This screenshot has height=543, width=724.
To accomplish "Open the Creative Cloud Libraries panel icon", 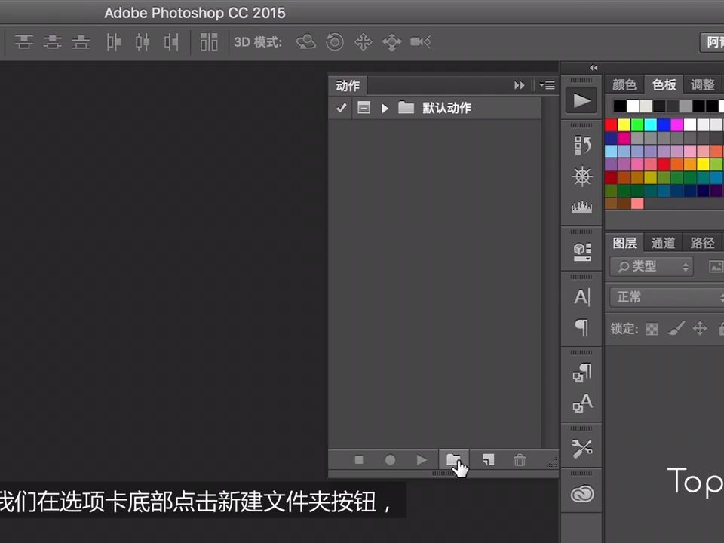I will (x=581, y=494).
